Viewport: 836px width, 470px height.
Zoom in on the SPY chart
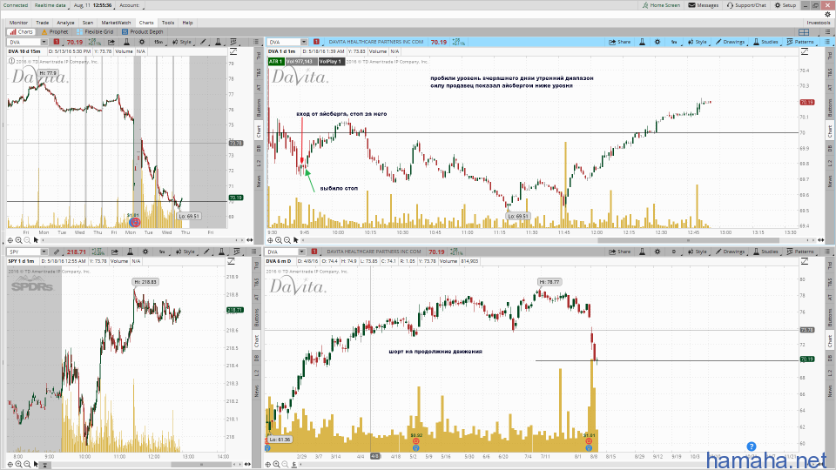coord(18,464)
